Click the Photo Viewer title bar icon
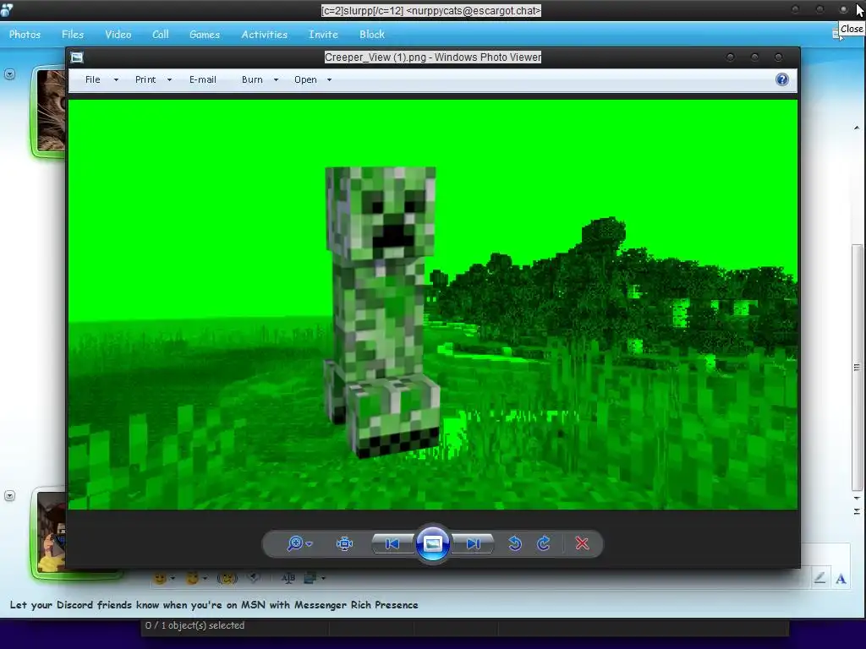The image size is (866, 649). tap(77, 57)
